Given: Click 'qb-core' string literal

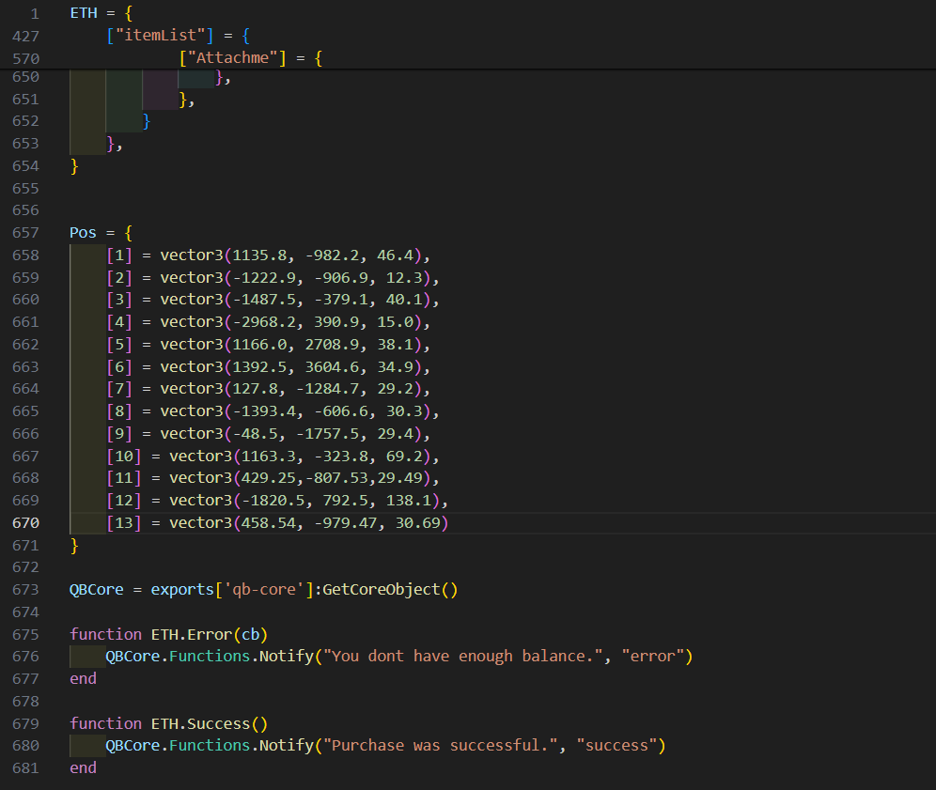Looking at the screenshot, I should (264, 590).
